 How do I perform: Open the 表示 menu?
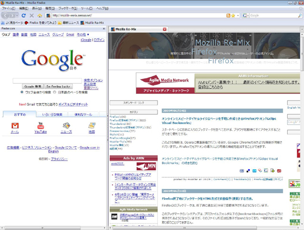click(37, 8)
